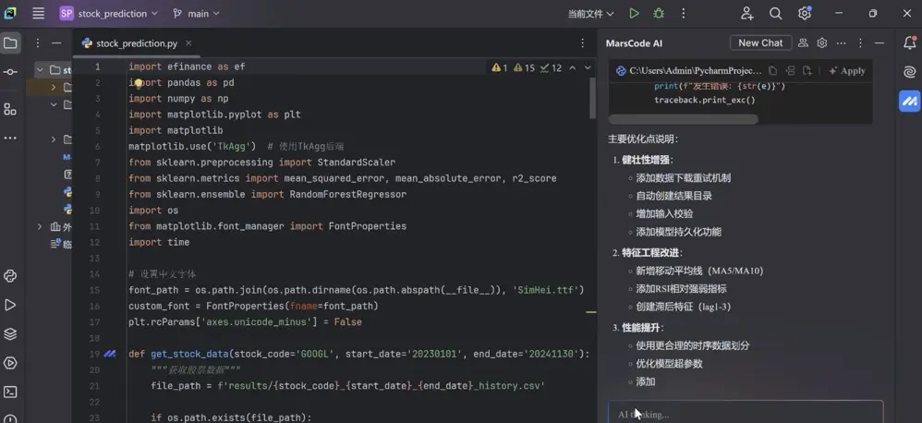Click the code block horizontal scrollbar
The image size is (922, 423).
point(684,119)
